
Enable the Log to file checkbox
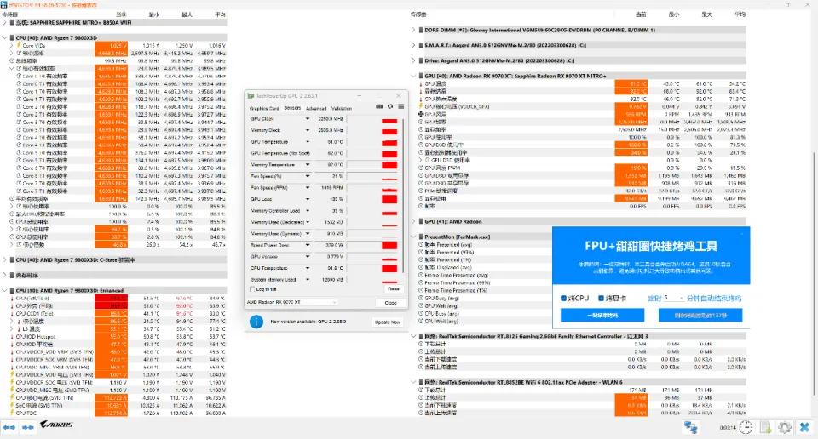click(251, 289)
